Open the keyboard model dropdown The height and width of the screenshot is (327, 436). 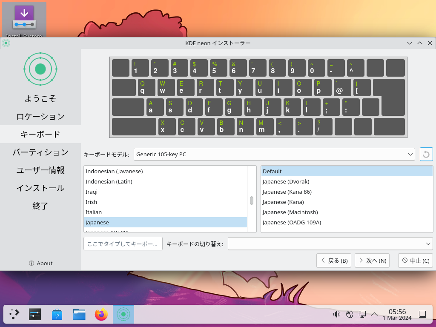(x=274, y=154)
